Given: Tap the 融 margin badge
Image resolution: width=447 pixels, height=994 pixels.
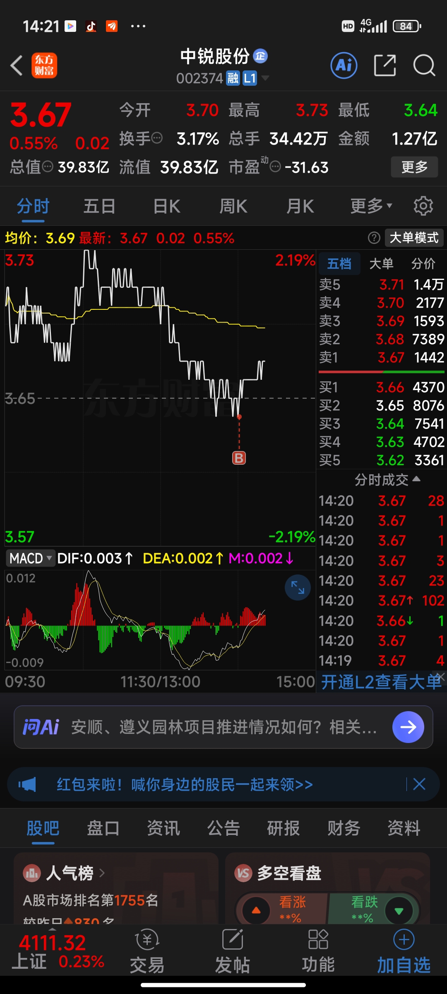Looking at the screenshot, I should pyautogui.click(x=233, y=78).
